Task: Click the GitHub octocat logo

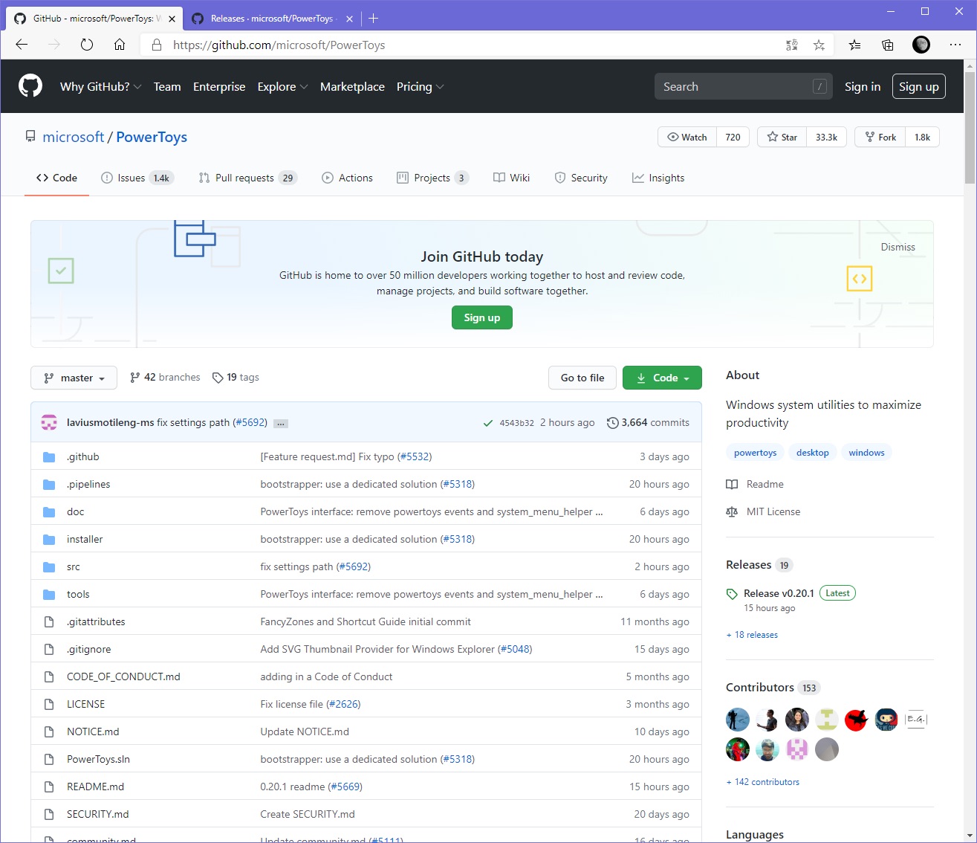Action: pyautogui.click(x=30, y=86)
